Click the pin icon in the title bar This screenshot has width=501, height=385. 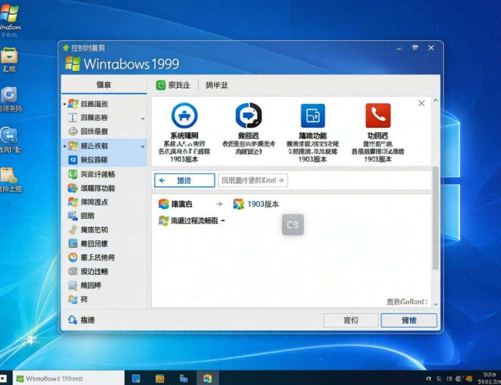point(415,48)
